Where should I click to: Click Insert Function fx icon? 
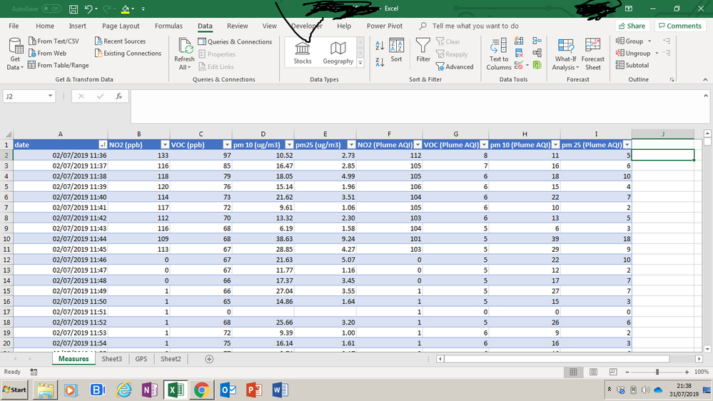coord(119,96)
